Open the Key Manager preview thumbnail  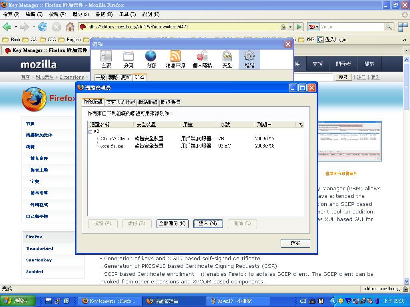pos(349,141)
